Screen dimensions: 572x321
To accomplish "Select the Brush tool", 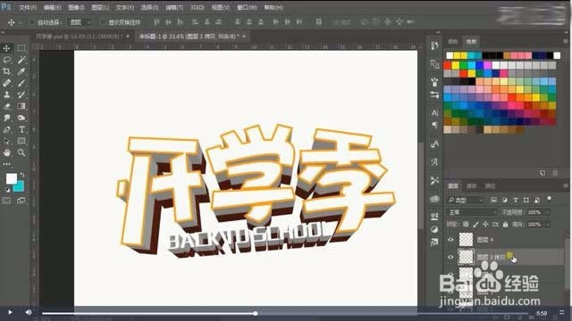I will pos(21,83).
